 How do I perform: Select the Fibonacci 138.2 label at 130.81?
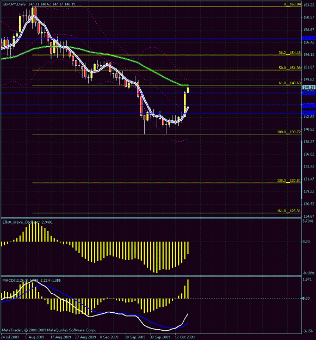click(x=289, y=181)
